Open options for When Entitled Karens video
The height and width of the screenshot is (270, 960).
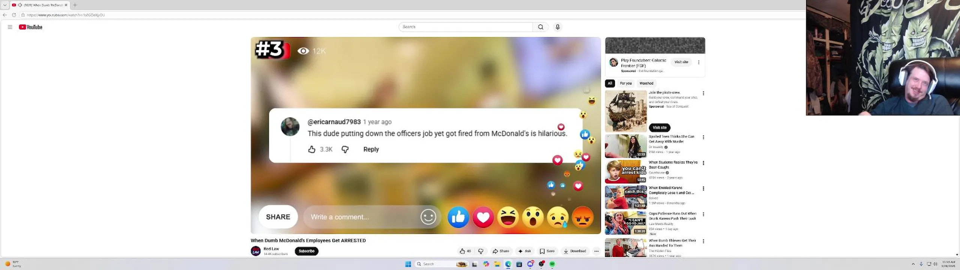[x=703, y=189]
